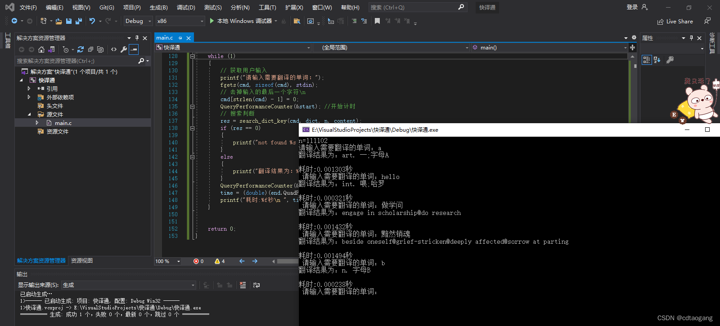Start the 本地 Windows 调试器 debugger

241,21
